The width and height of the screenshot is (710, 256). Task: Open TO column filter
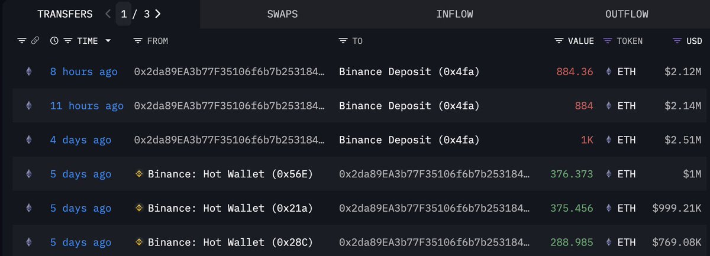click(x=343, y=41)
